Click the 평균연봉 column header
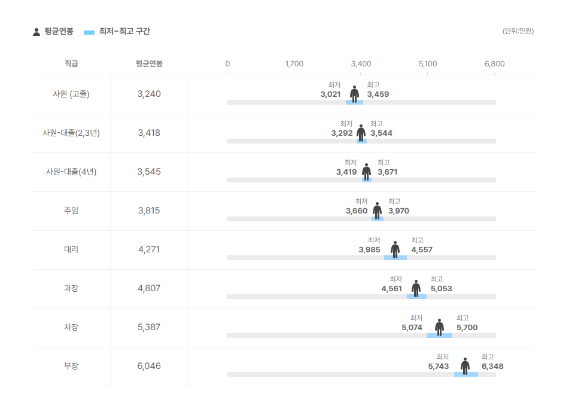 (x=149, y=64)
